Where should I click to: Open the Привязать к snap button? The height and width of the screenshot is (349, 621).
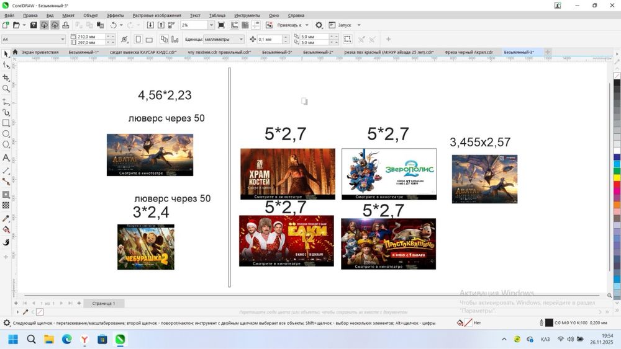click(x=289, y=25)
